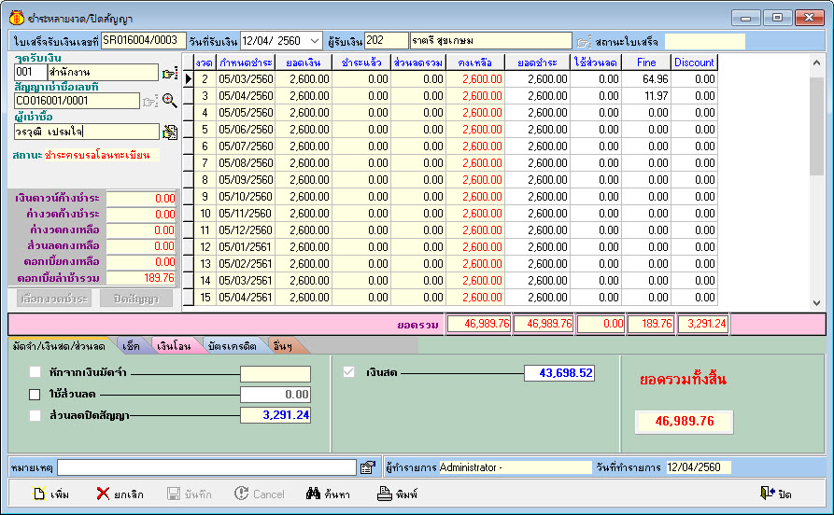Click the บันทึก save floppy button

(190, 494)
